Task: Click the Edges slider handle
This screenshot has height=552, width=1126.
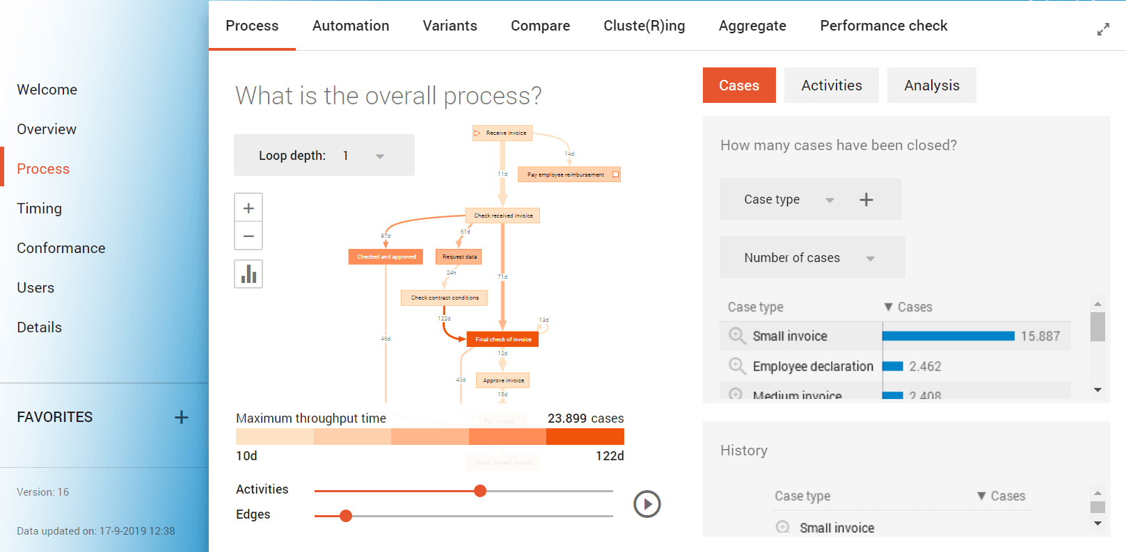Action: pyautogui.click(x=346, y=516)
